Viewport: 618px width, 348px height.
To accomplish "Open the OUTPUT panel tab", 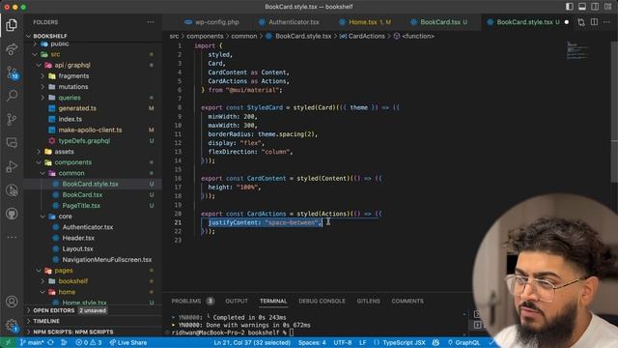I will [237, 301].
